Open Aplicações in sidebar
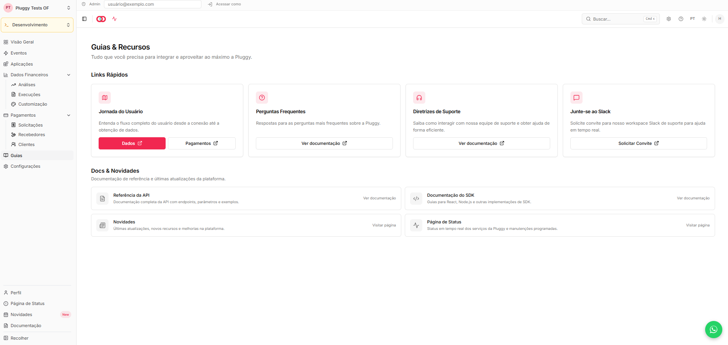This screenshot has height=345, width=728. pyautogui.click(x=37, y=64)
